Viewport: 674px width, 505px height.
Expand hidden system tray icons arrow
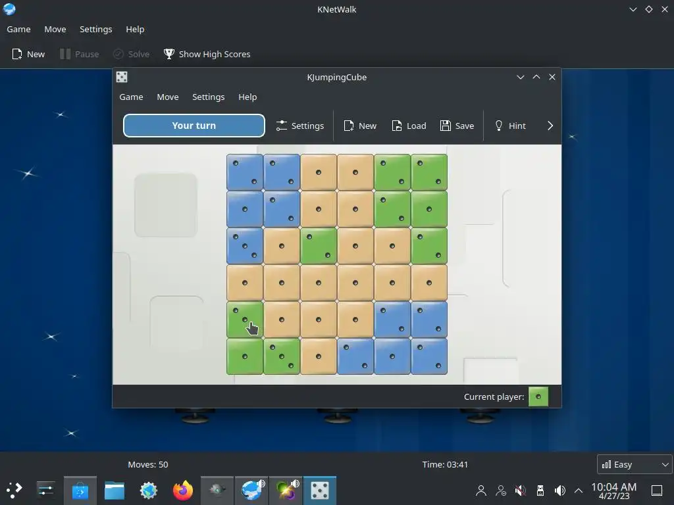click(x=579, y=491)
